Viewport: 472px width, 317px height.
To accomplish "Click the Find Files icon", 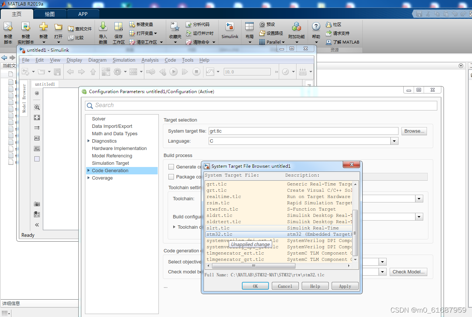I will click(71, 28).
